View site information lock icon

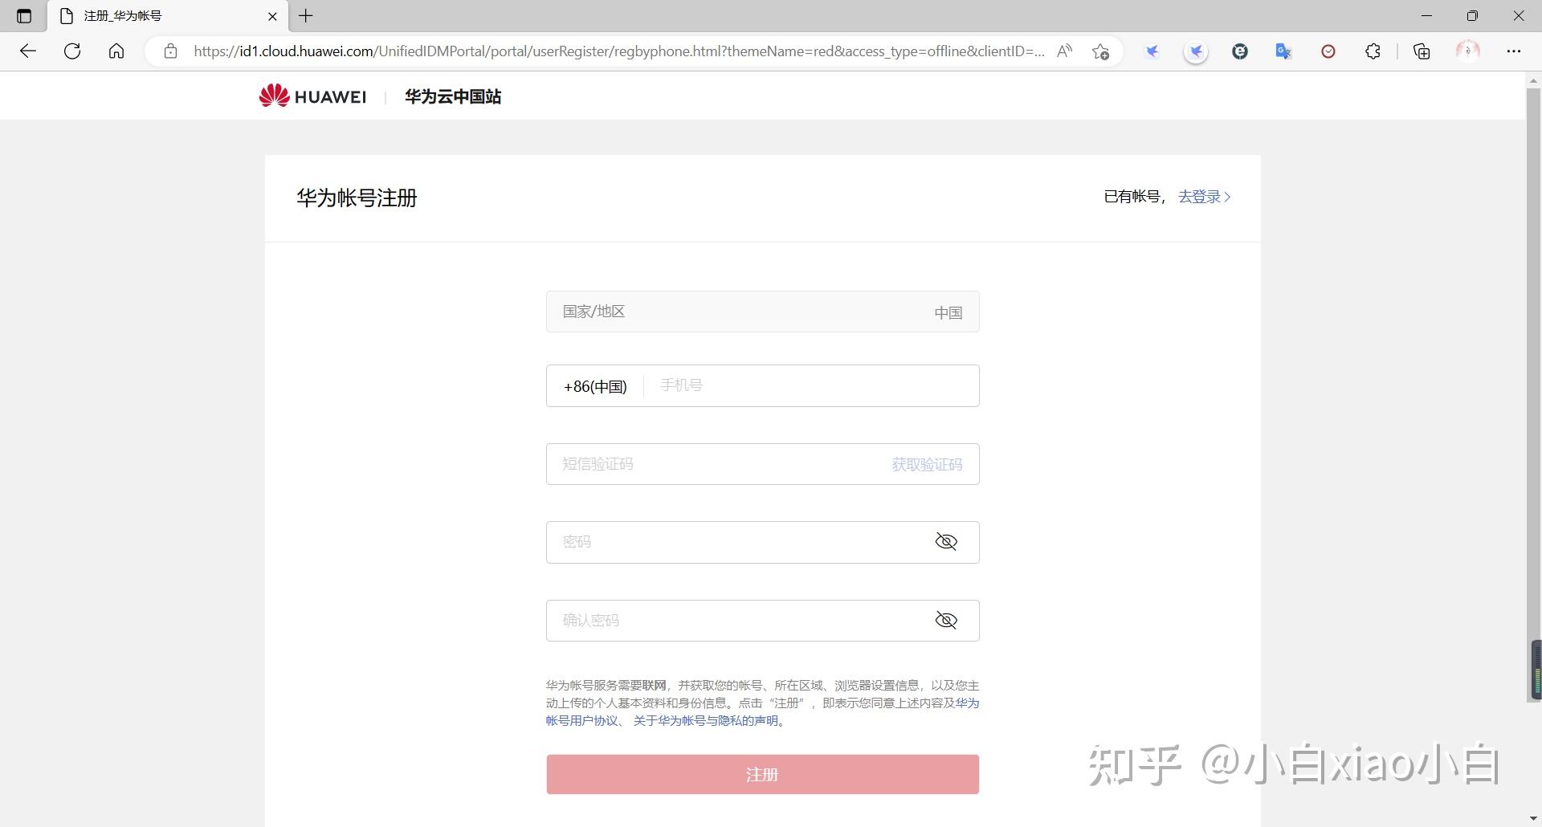click(170, 51)
